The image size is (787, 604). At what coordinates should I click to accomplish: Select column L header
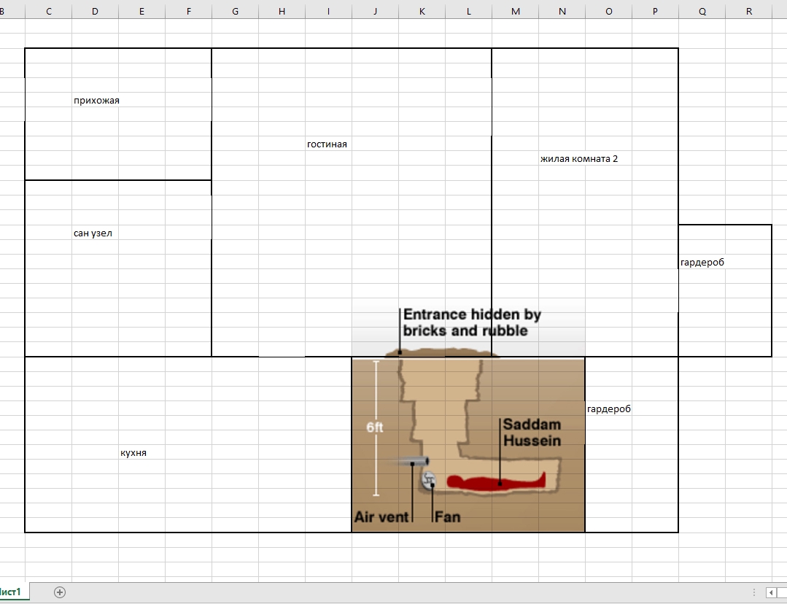pyautogui.click(x=469, y=11)
